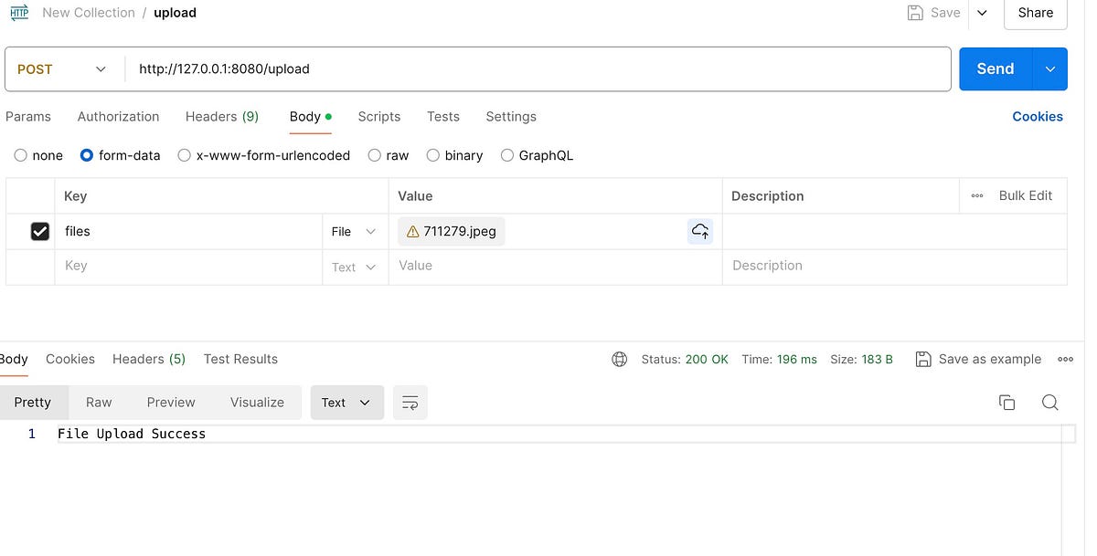Open the Cookies link

tap(1037, 116)
